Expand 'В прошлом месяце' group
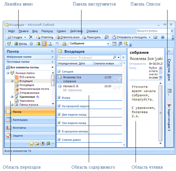 coord(59,131)
